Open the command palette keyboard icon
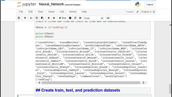 [108, 18]
